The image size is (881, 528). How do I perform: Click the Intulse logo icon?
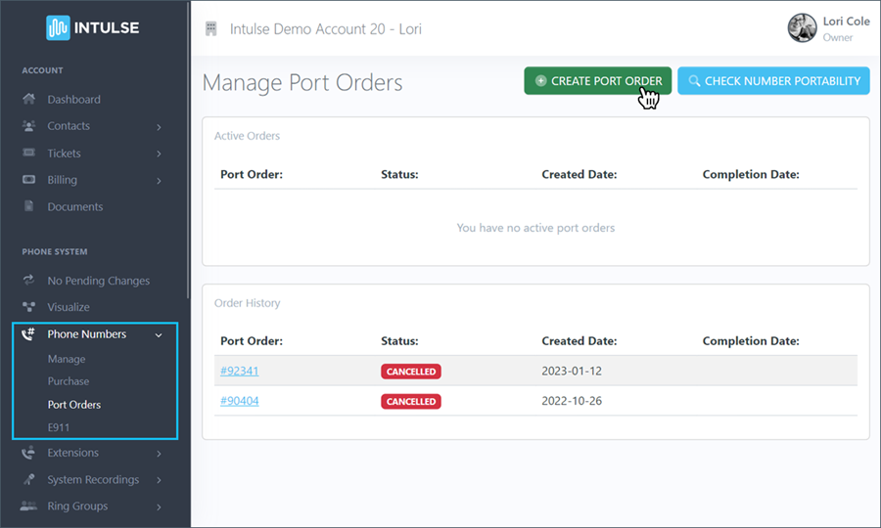[x=58, y=27]
